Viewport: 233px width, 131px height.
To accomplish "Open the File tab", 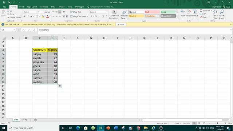I will (4, 7).
